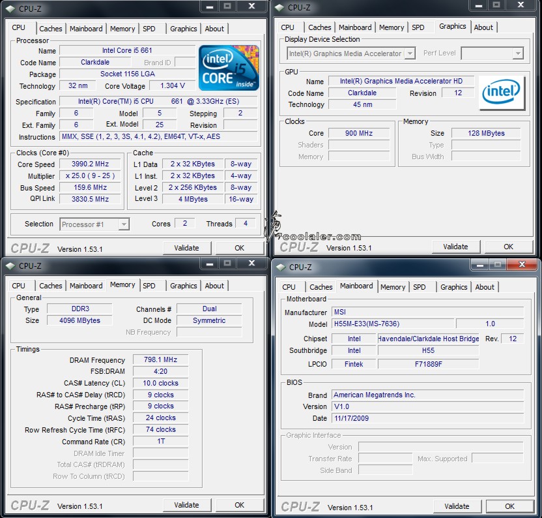542x518 pixels.
Task: Click the CPU-Z title icon in the Memory window
Action: click(10, 266)
